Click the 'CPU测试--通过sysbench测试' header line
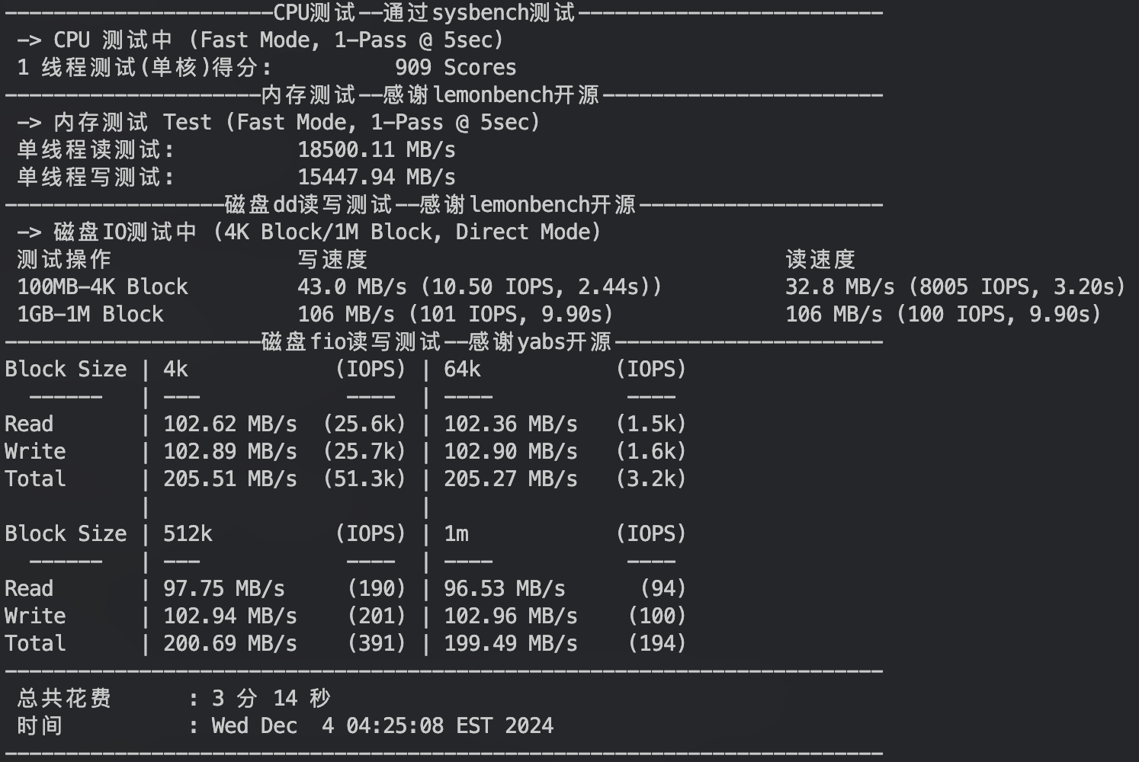This screenshot has height=762, width=1139. 424,13
